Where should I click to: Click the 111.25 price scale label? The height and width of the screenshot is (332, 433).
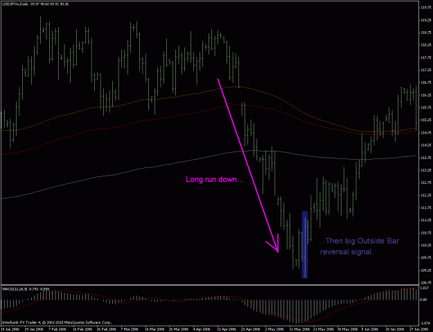point(426,220)
